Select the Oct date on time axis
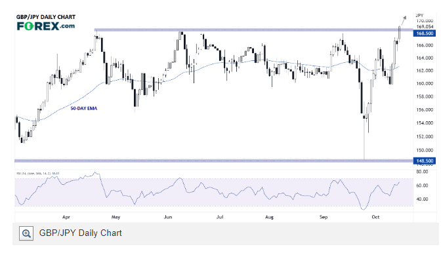This screenshot has width=441, height=253. pyautogui.click(x=375, y=217)
